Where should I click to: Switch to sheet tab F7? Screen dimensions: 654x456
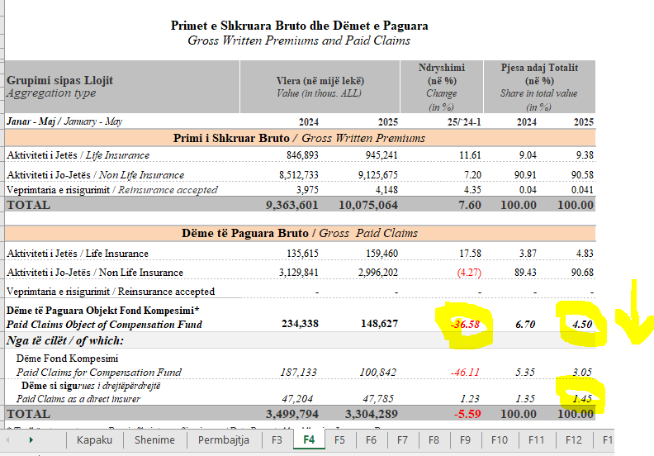click(402, 440)
